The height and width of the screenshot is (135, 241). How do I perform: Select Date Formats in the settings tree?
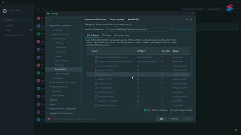tap(60, 52)
